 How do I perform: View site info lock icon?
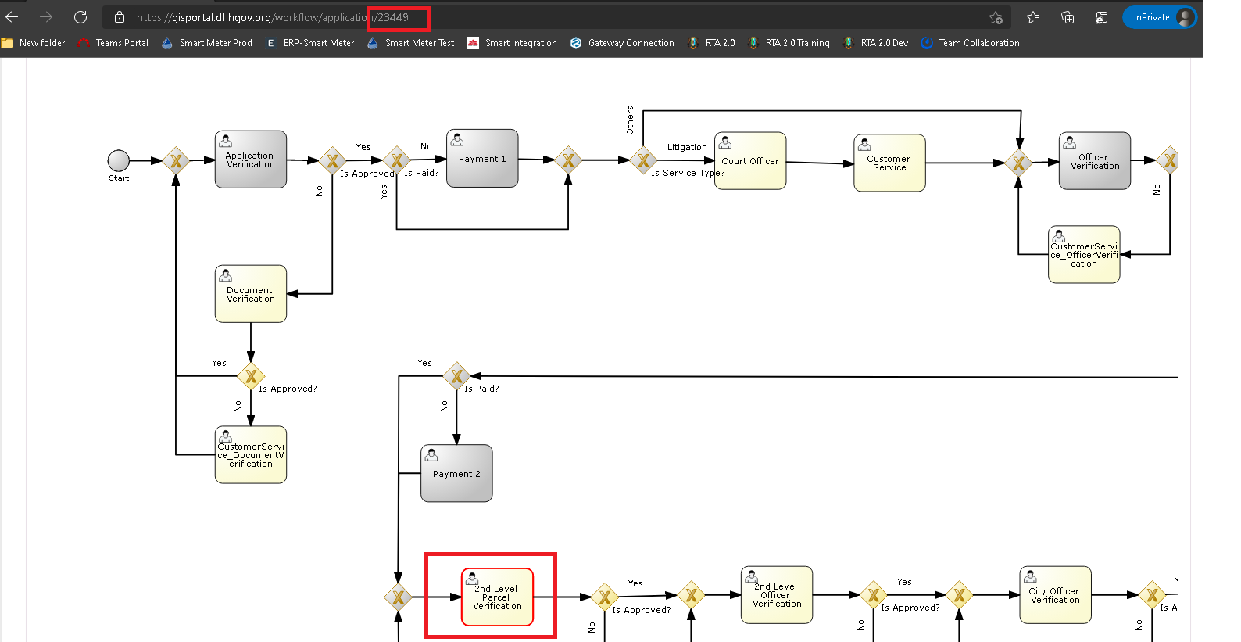pyautogui.click(x=120, y=17)
